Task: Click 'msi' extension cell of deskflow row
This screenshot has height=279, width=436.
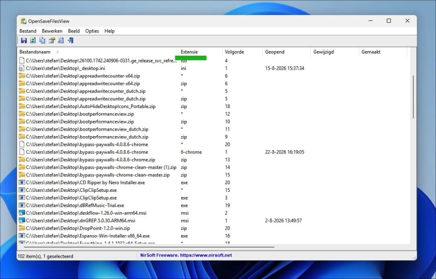Action: pos(185,213)
